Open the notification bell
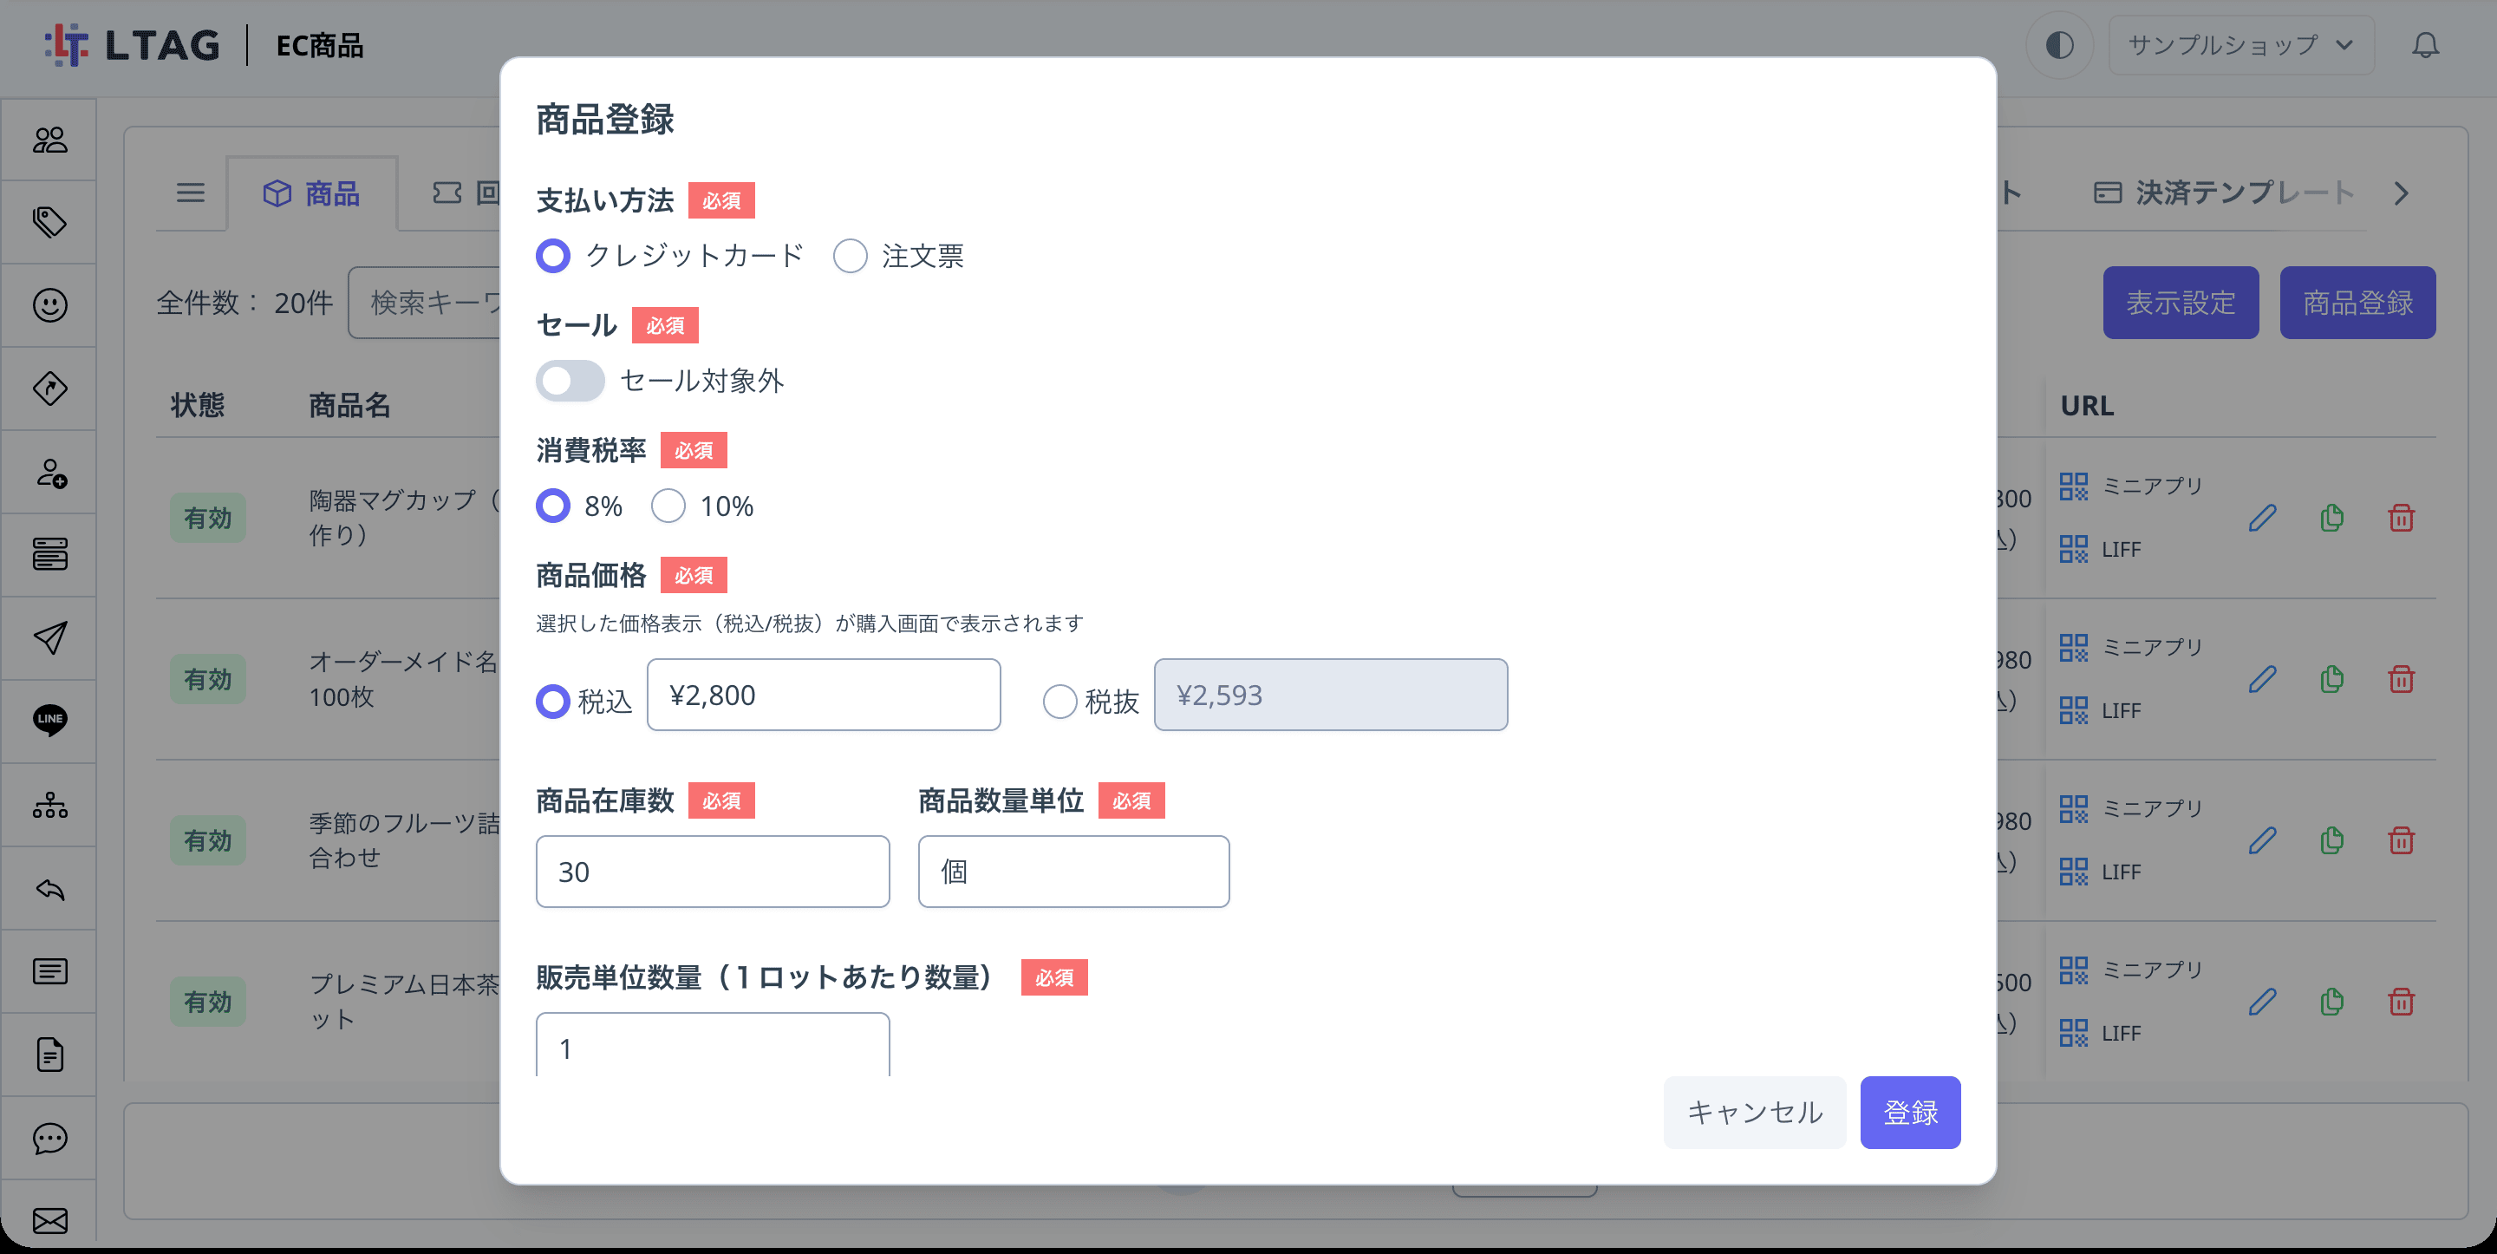 2425,46
